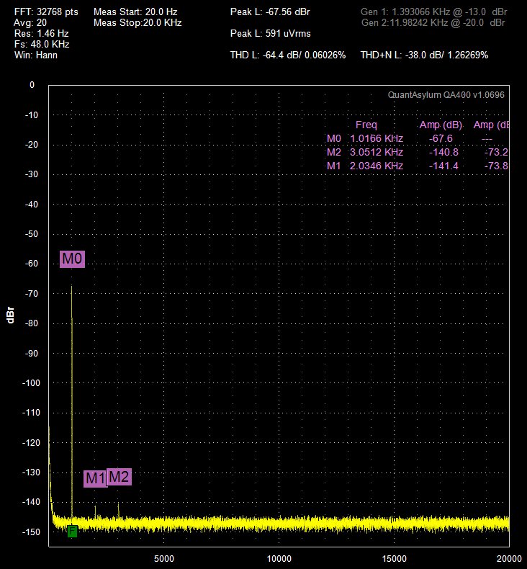527x569 pixels.
Task: Click the 20000 x-axis tick label
Action: click(x=509, y=559)
